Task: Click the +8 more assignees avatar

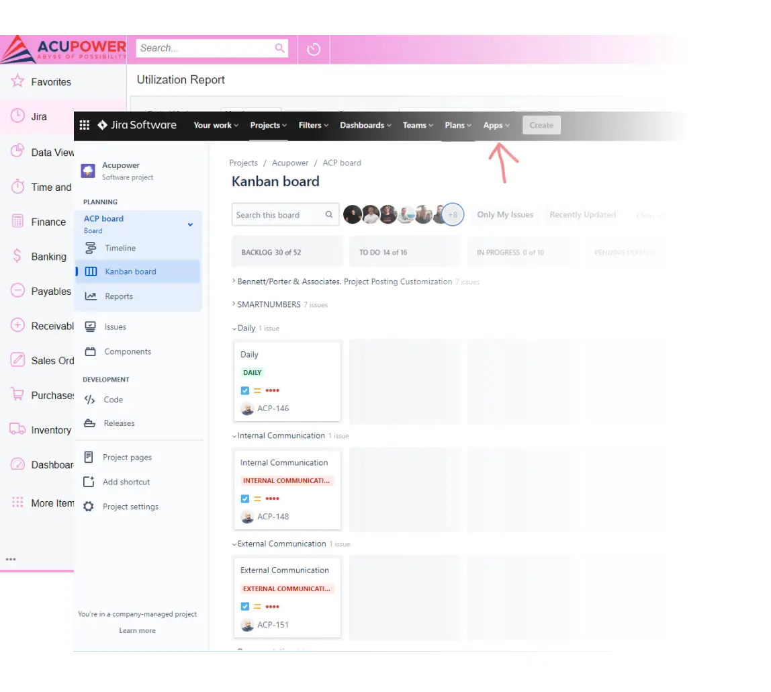Action: (x=453, y=215)
